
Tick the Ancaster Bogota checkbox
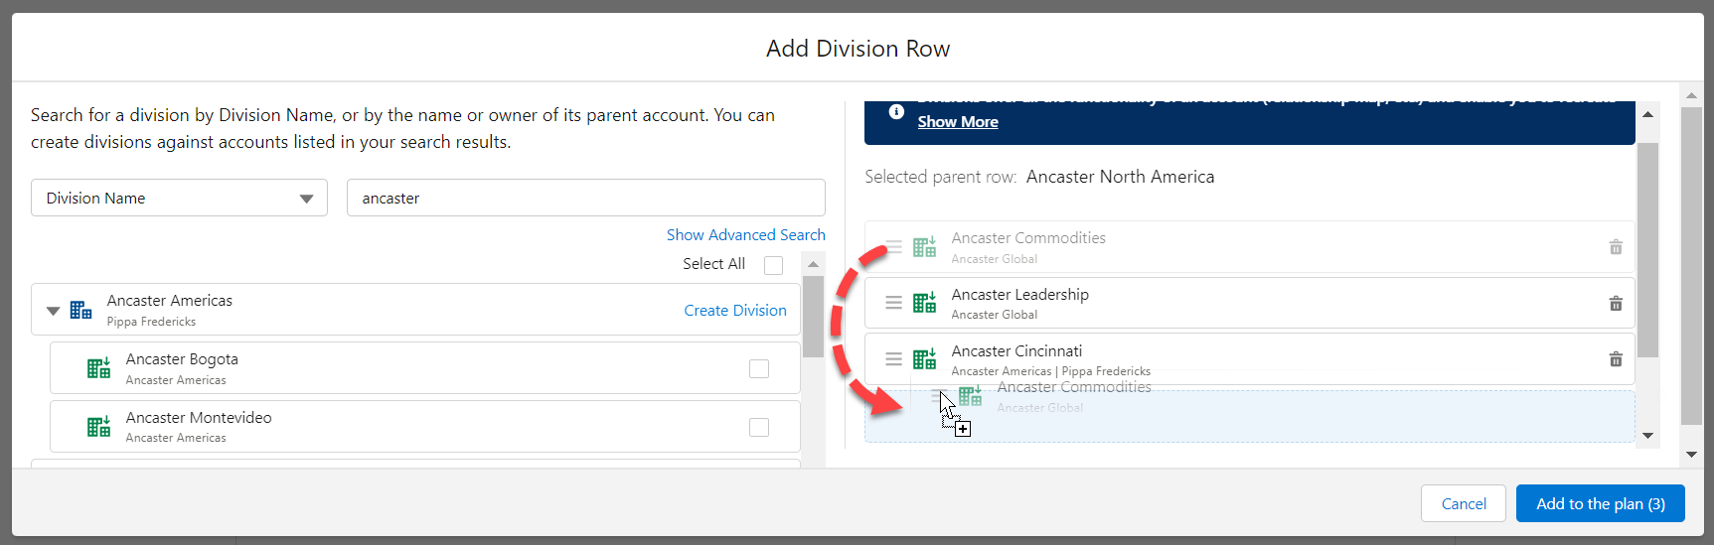point(759,368)
